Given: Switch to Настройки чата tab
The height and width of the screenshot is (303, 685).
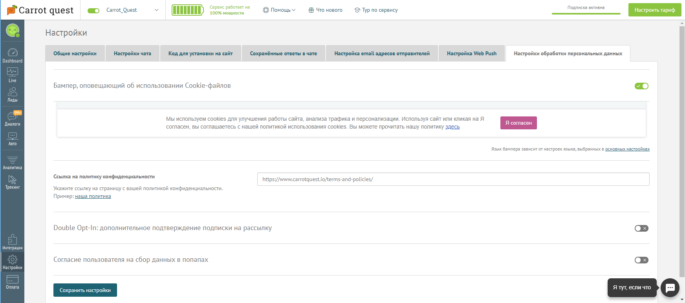Looking at the screenshot, I should (132, 54).
